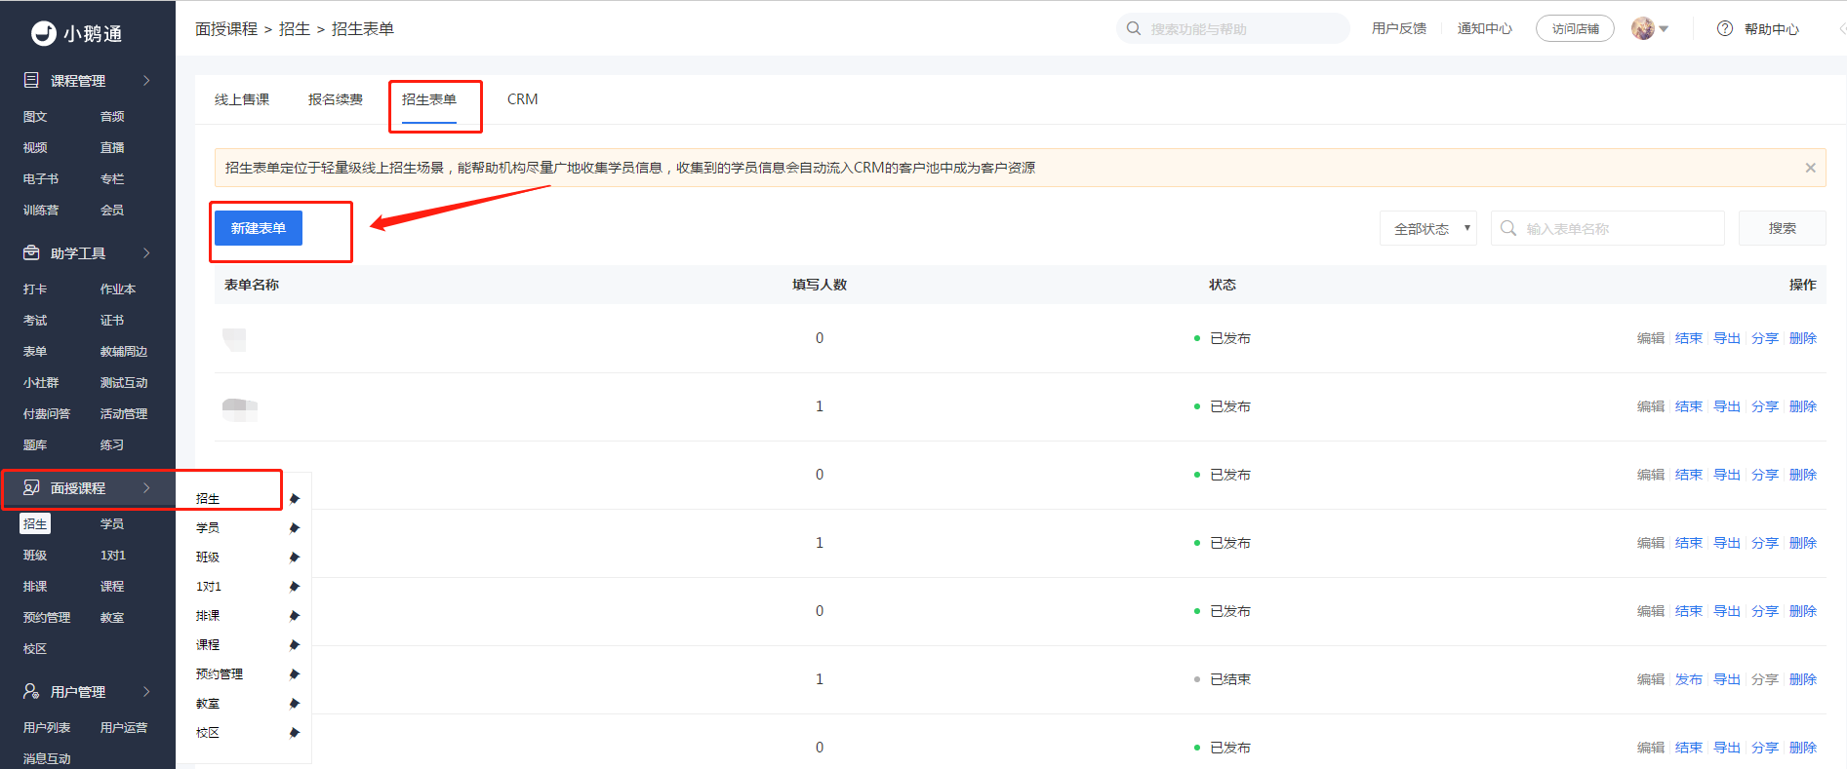Open 帮助中心 link
This screenshot has width=1847, height=769.
tap(1772, 29)
